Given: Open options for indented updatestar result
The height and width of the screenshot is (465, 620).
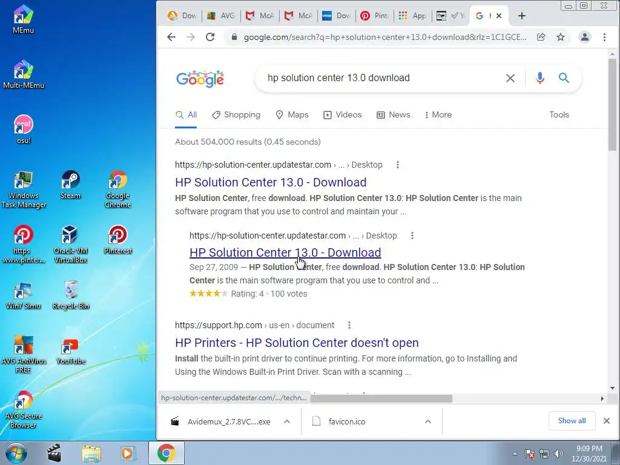Looking at the screenshot, I should pos(412,236).
